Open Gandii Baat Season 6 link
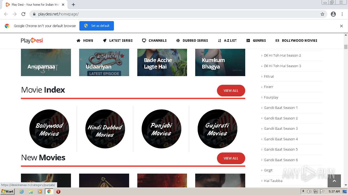The image size is (348, 195). tap(281, 160)
